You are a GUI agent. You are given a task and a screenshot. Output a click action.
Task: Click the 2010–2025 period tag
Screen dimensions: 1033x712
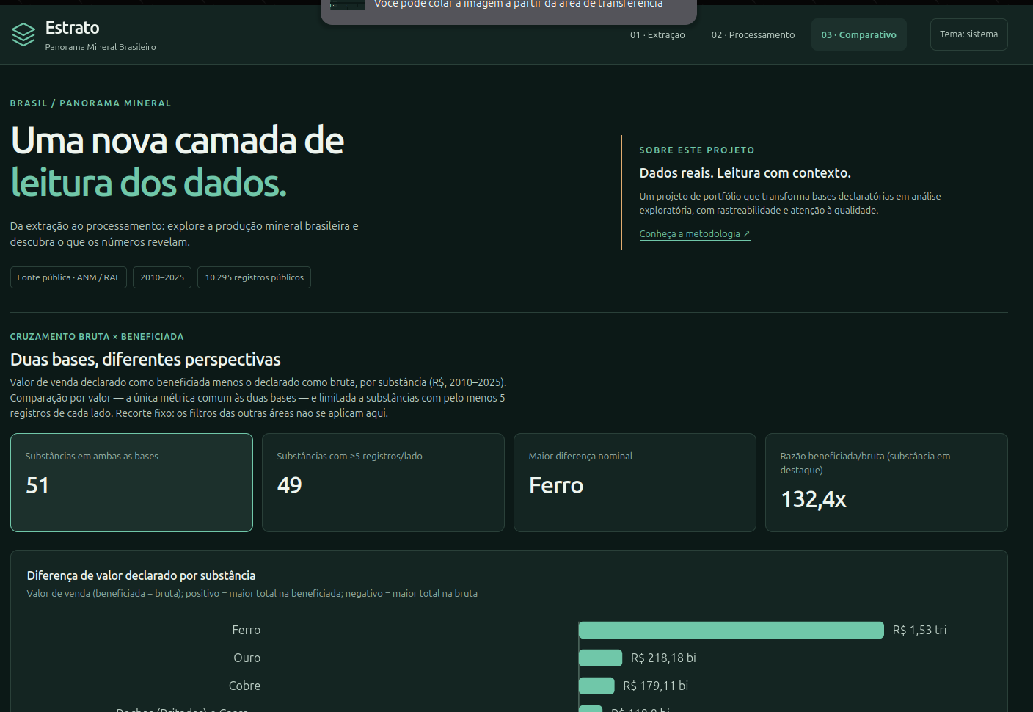162,277
